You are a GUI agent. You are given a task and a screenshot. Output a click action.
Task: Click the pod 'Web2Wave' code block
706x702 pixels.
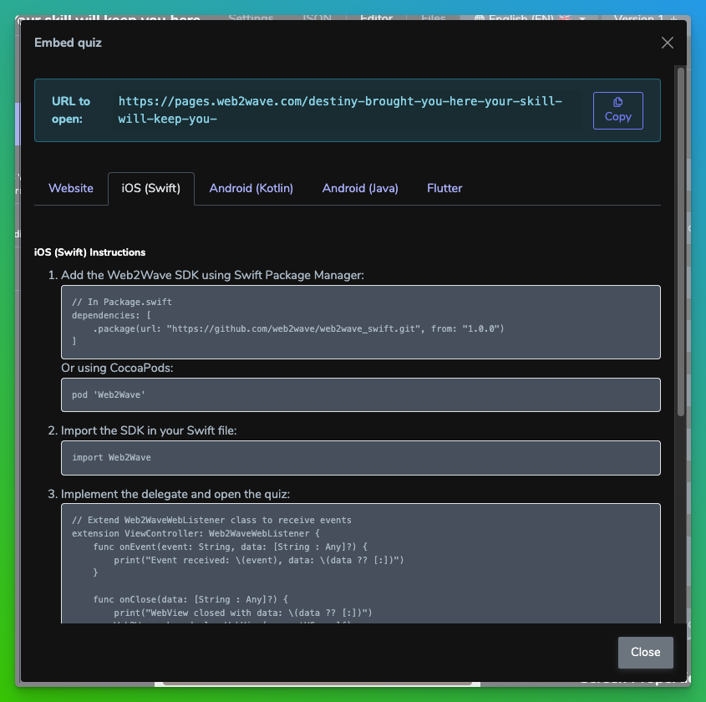(x=361, y=394)
